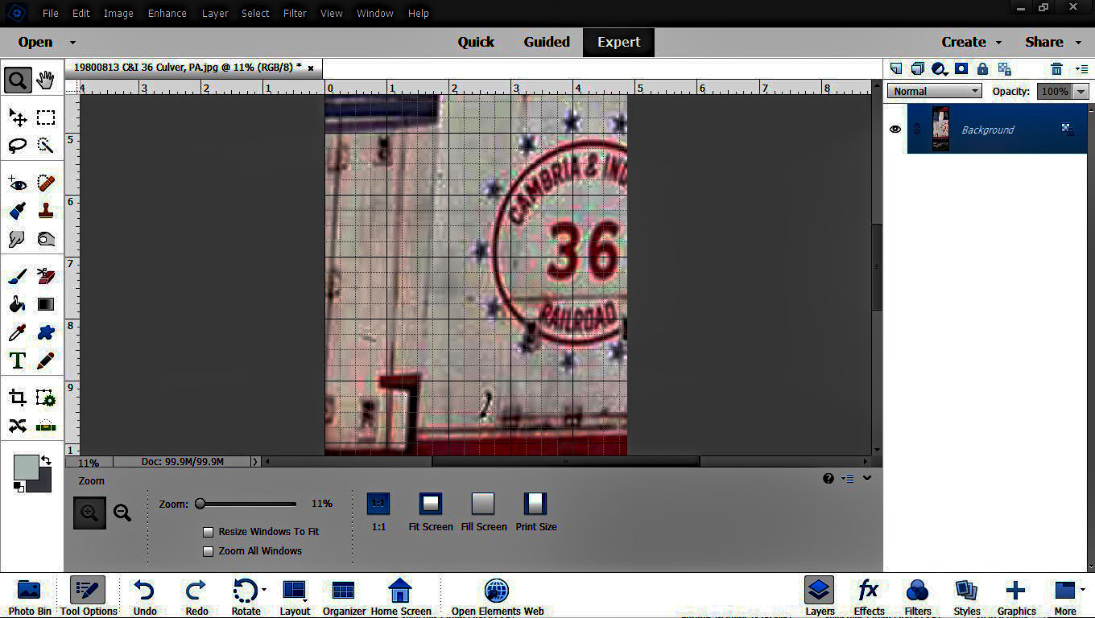Toggle the Tool Options panel

(x=89, y=597)
